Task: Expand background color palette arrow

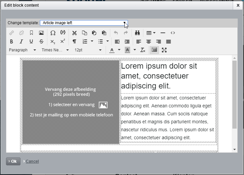Action: [x=135, y=50]
